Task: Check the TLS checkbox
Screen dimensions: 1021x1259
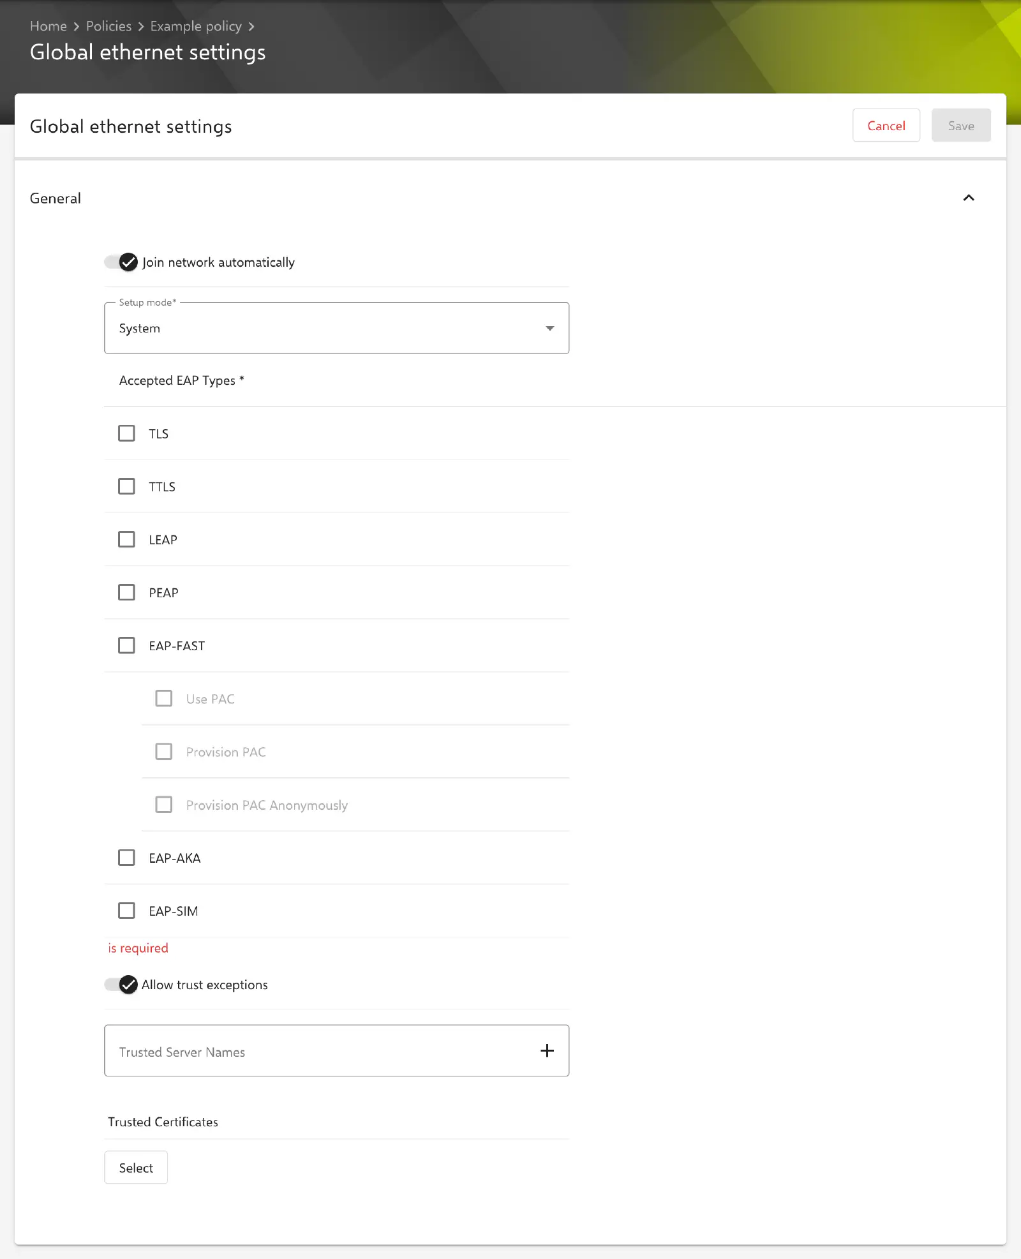Action: [126, 433]
